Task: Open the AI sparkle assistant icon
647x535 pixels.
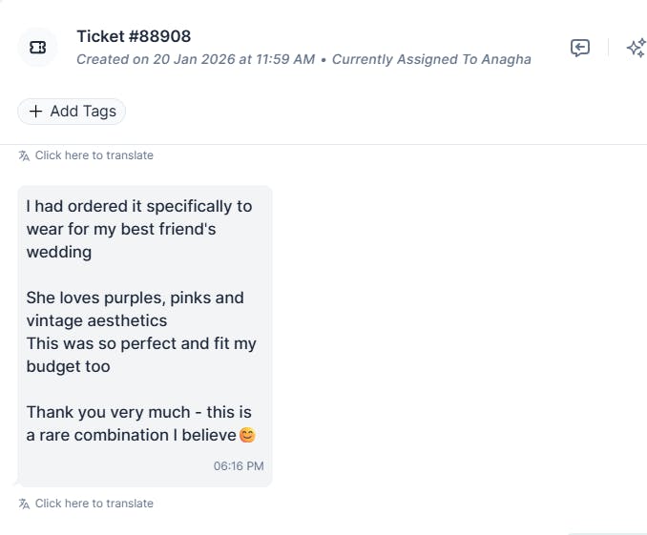Action: point(636,48)
